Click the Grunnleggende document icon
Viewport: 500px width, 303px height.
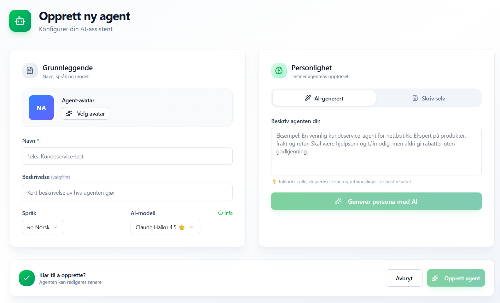(x=30, y=71)
